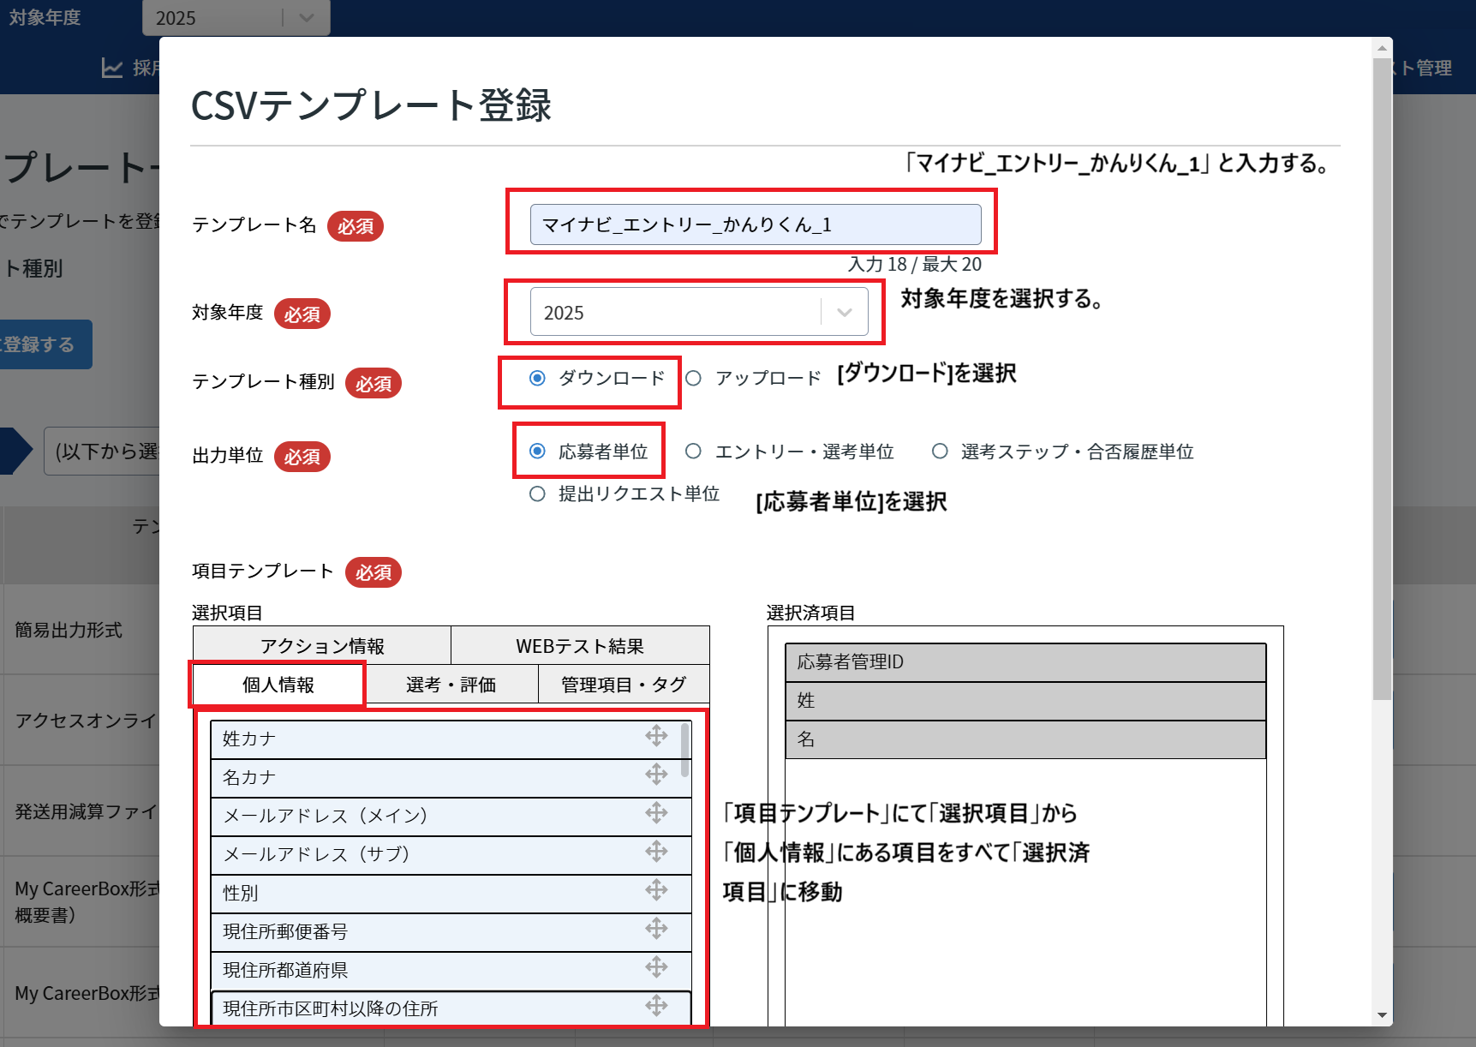Viewport: 1476px width, 1047px height.
Task: Open the 対象年度 dropdown in the dialog
Action: (x=698, y=313)
